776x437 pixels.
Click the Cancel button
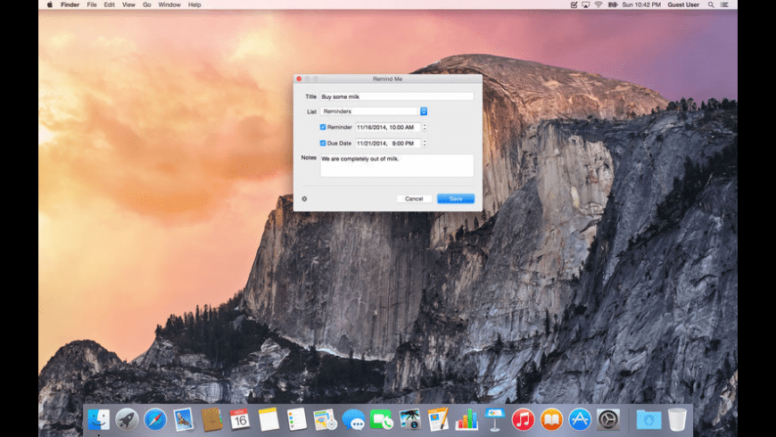[414, 199]
